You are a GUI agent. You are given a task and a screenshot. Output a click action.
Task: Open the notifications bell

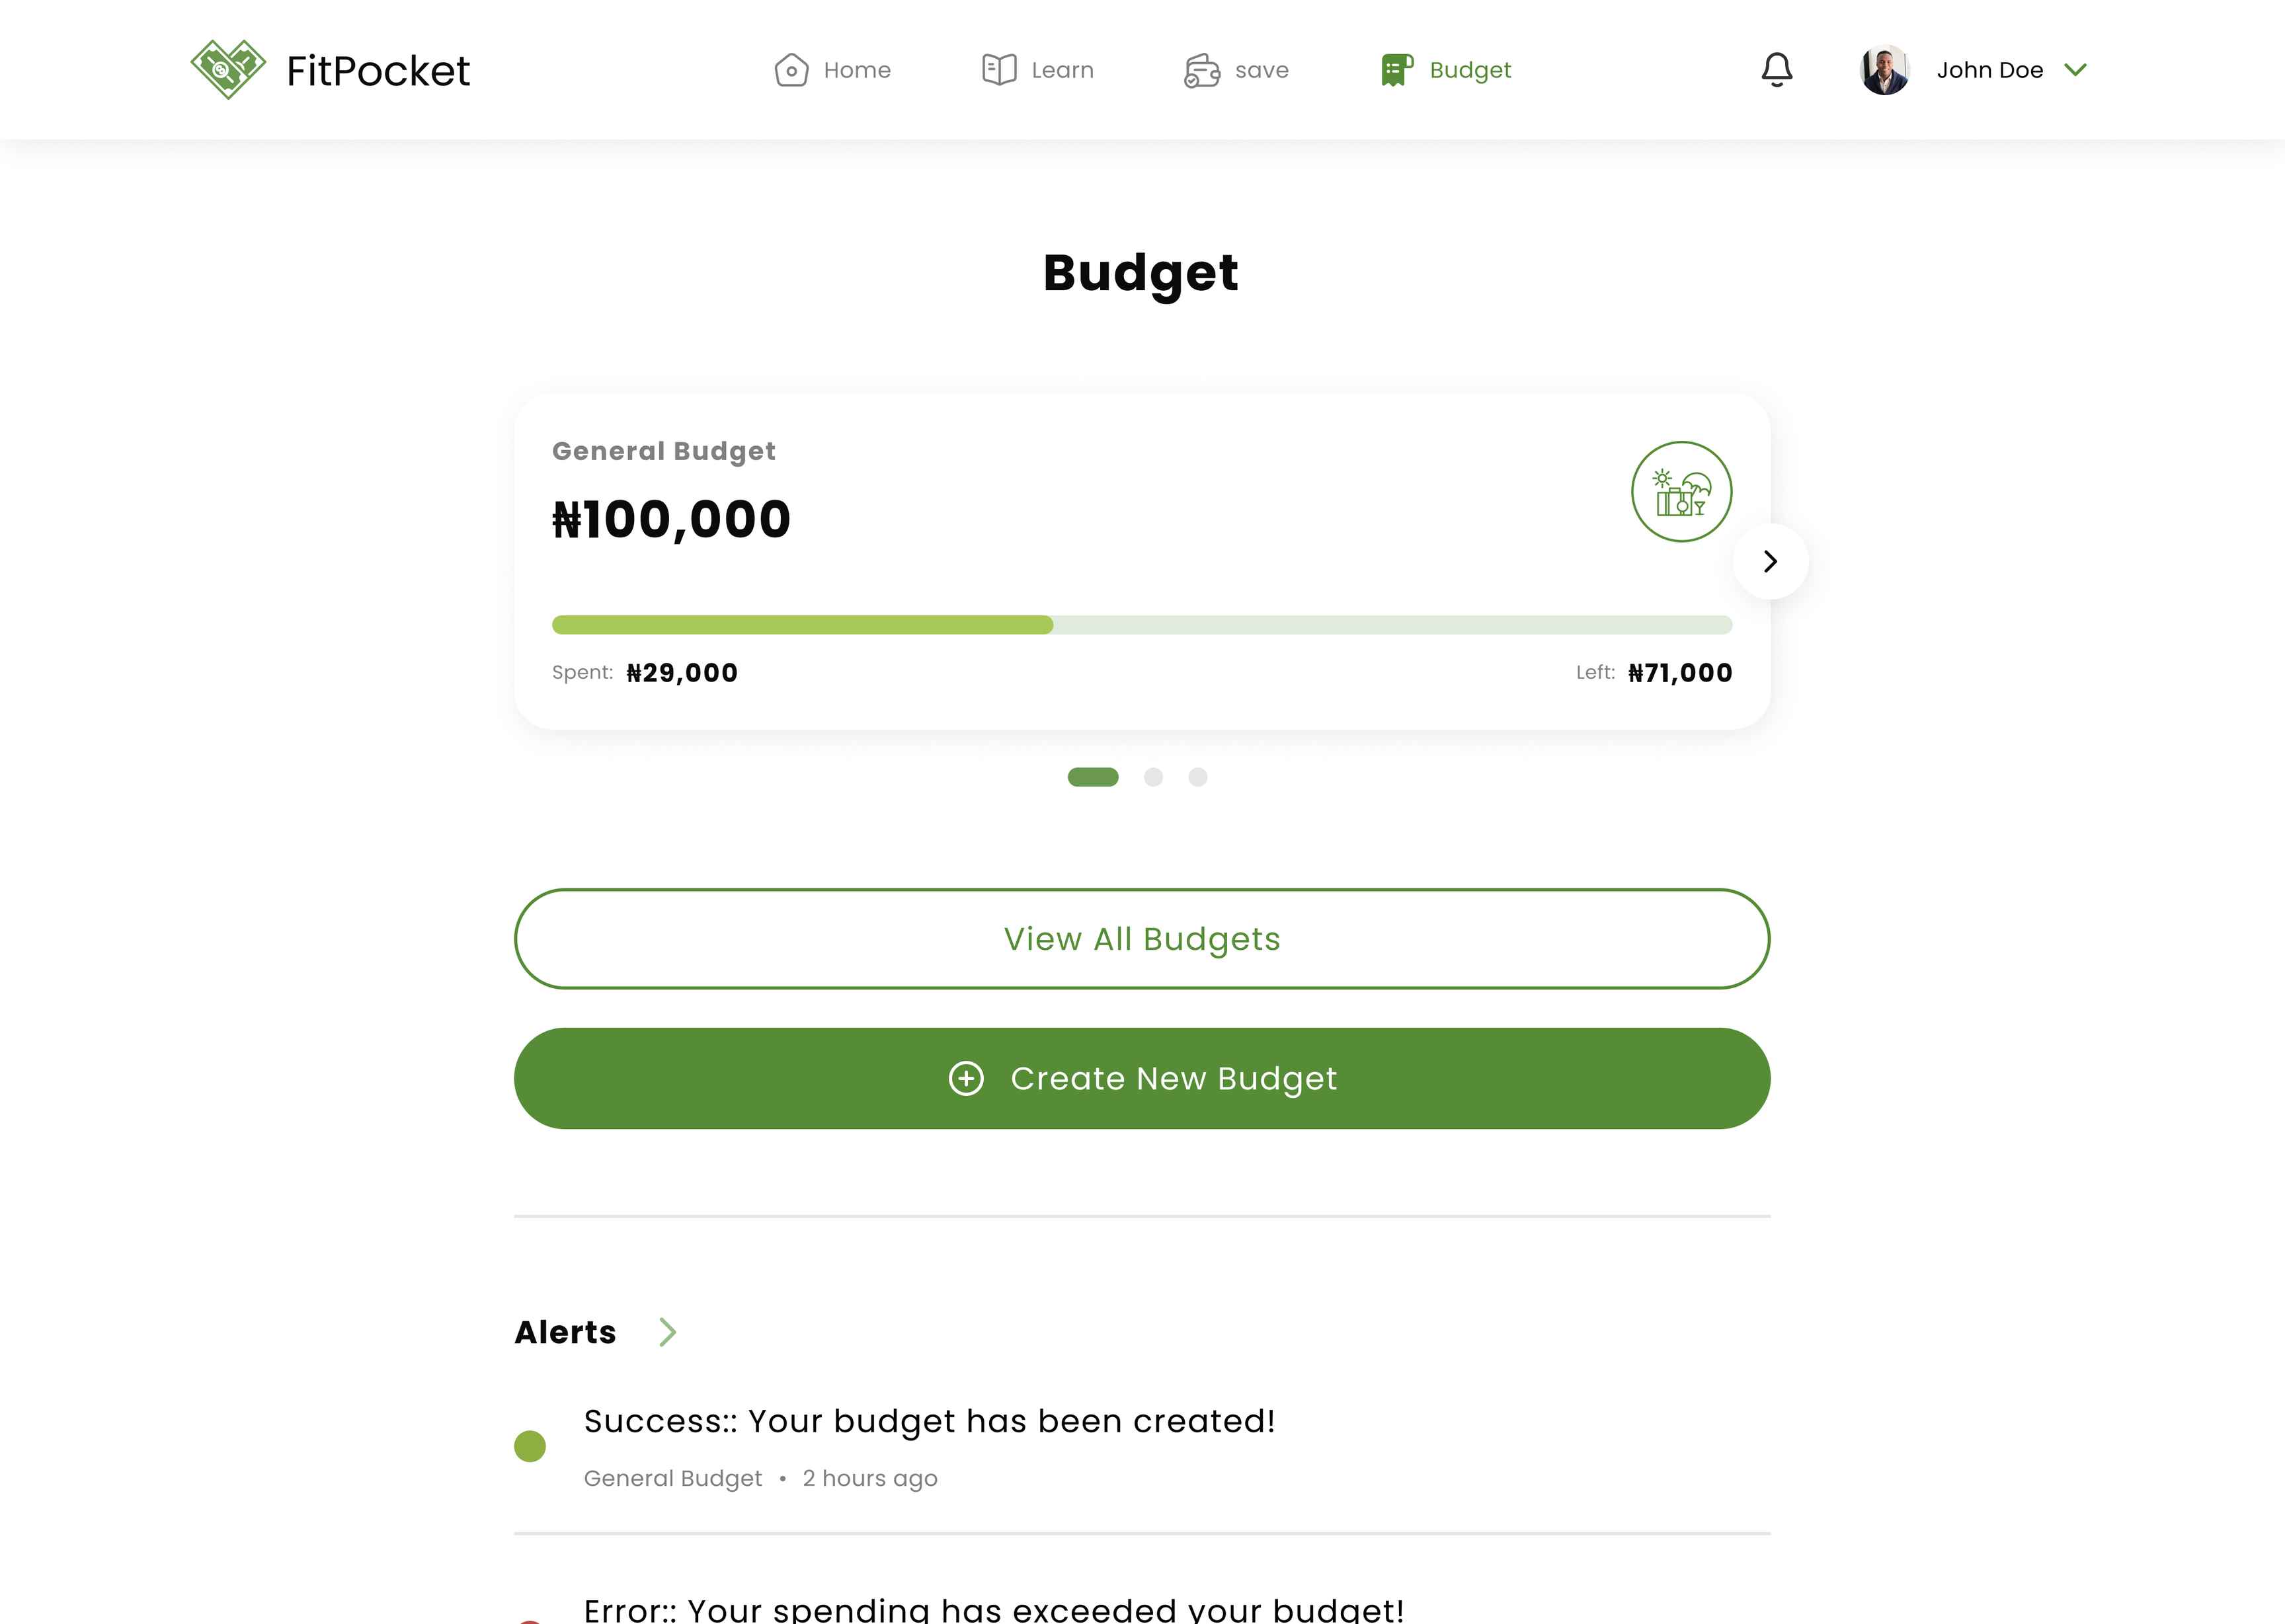tap(1776, 70)
